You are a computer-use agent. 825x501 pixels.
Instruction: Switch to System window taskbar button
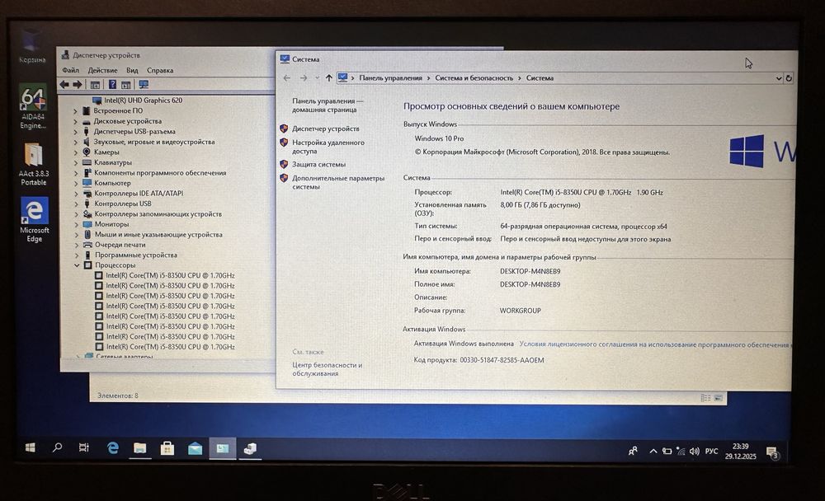pos(223,448)
